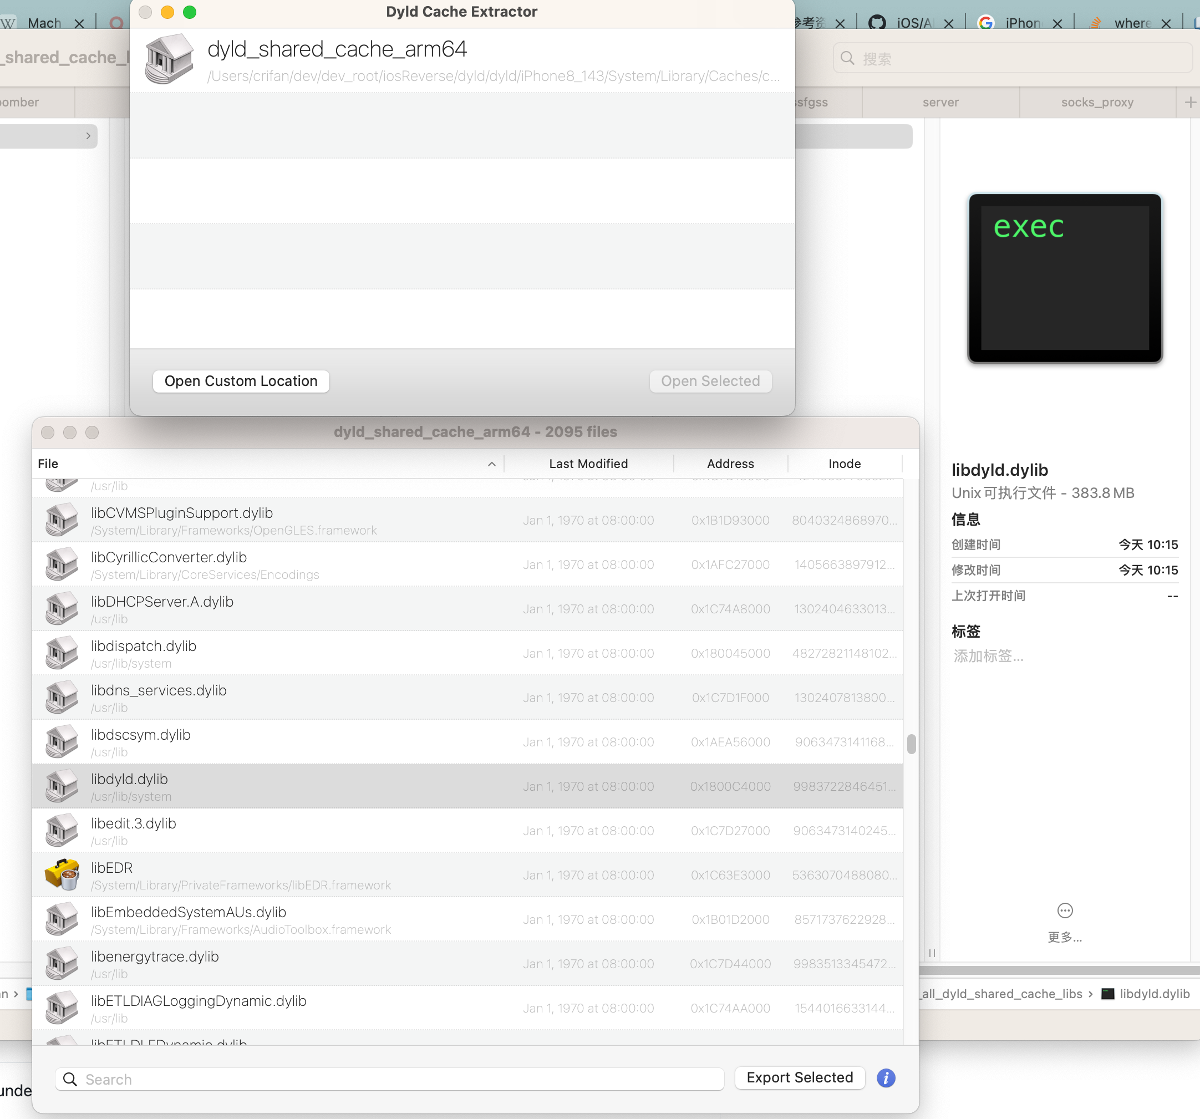
Task: Click the File column header to sort
Action: coord(48,463)
